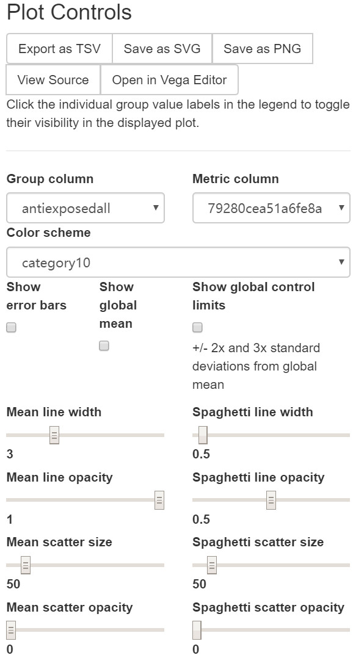
Task: Toggle Show global mean checkbox
Action: tap(104, 345)
